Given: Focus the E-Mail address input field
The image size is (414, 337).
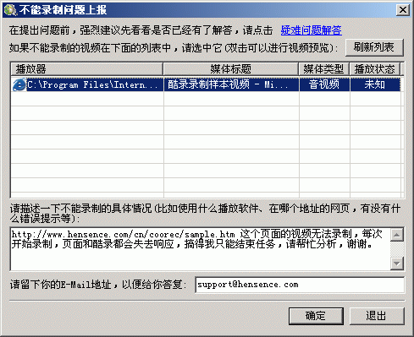Looking at the screenshot, I should 300,285.
